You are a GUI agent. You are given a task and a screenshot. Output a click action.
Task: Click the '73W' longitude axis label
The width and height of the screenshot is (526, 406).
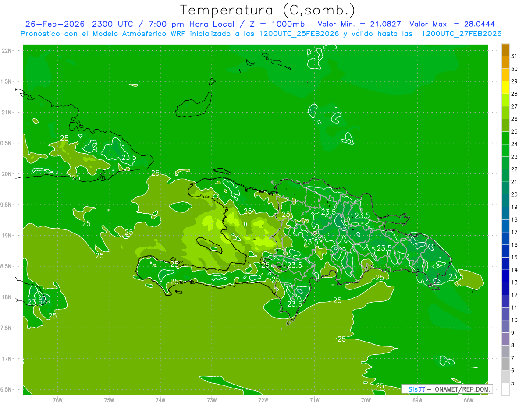(212, 400)
